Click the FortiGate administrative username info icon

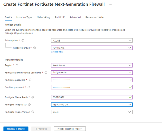(x=46, y=73)
